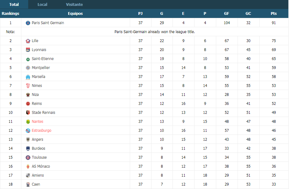Open the Estrasburgo team name link
289x189 pixels.
tap(42, 131)
